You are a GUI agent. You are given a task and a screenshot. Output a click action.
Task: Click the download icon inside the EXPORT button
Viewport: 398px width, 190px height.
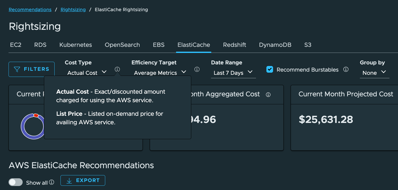(x=69, y=180)
